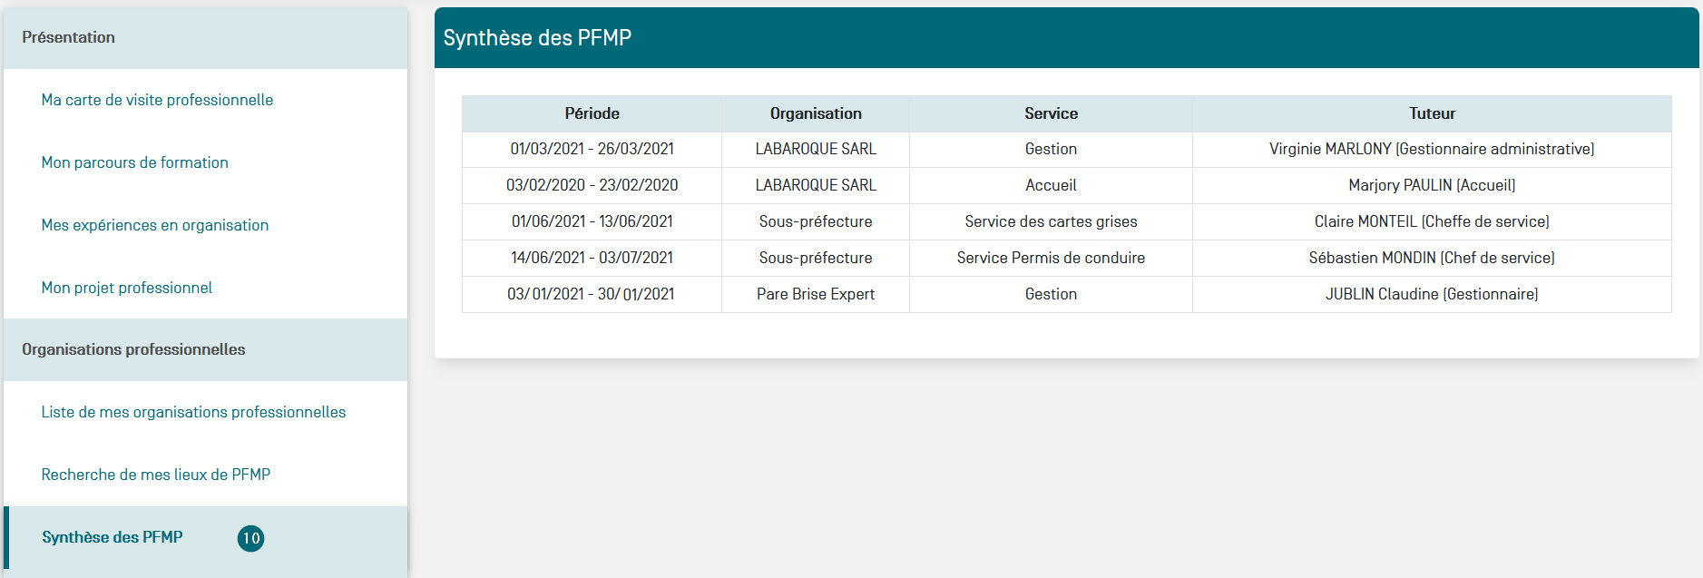Click the Organisation column header
1703x578 pixels.
point(816,113)
